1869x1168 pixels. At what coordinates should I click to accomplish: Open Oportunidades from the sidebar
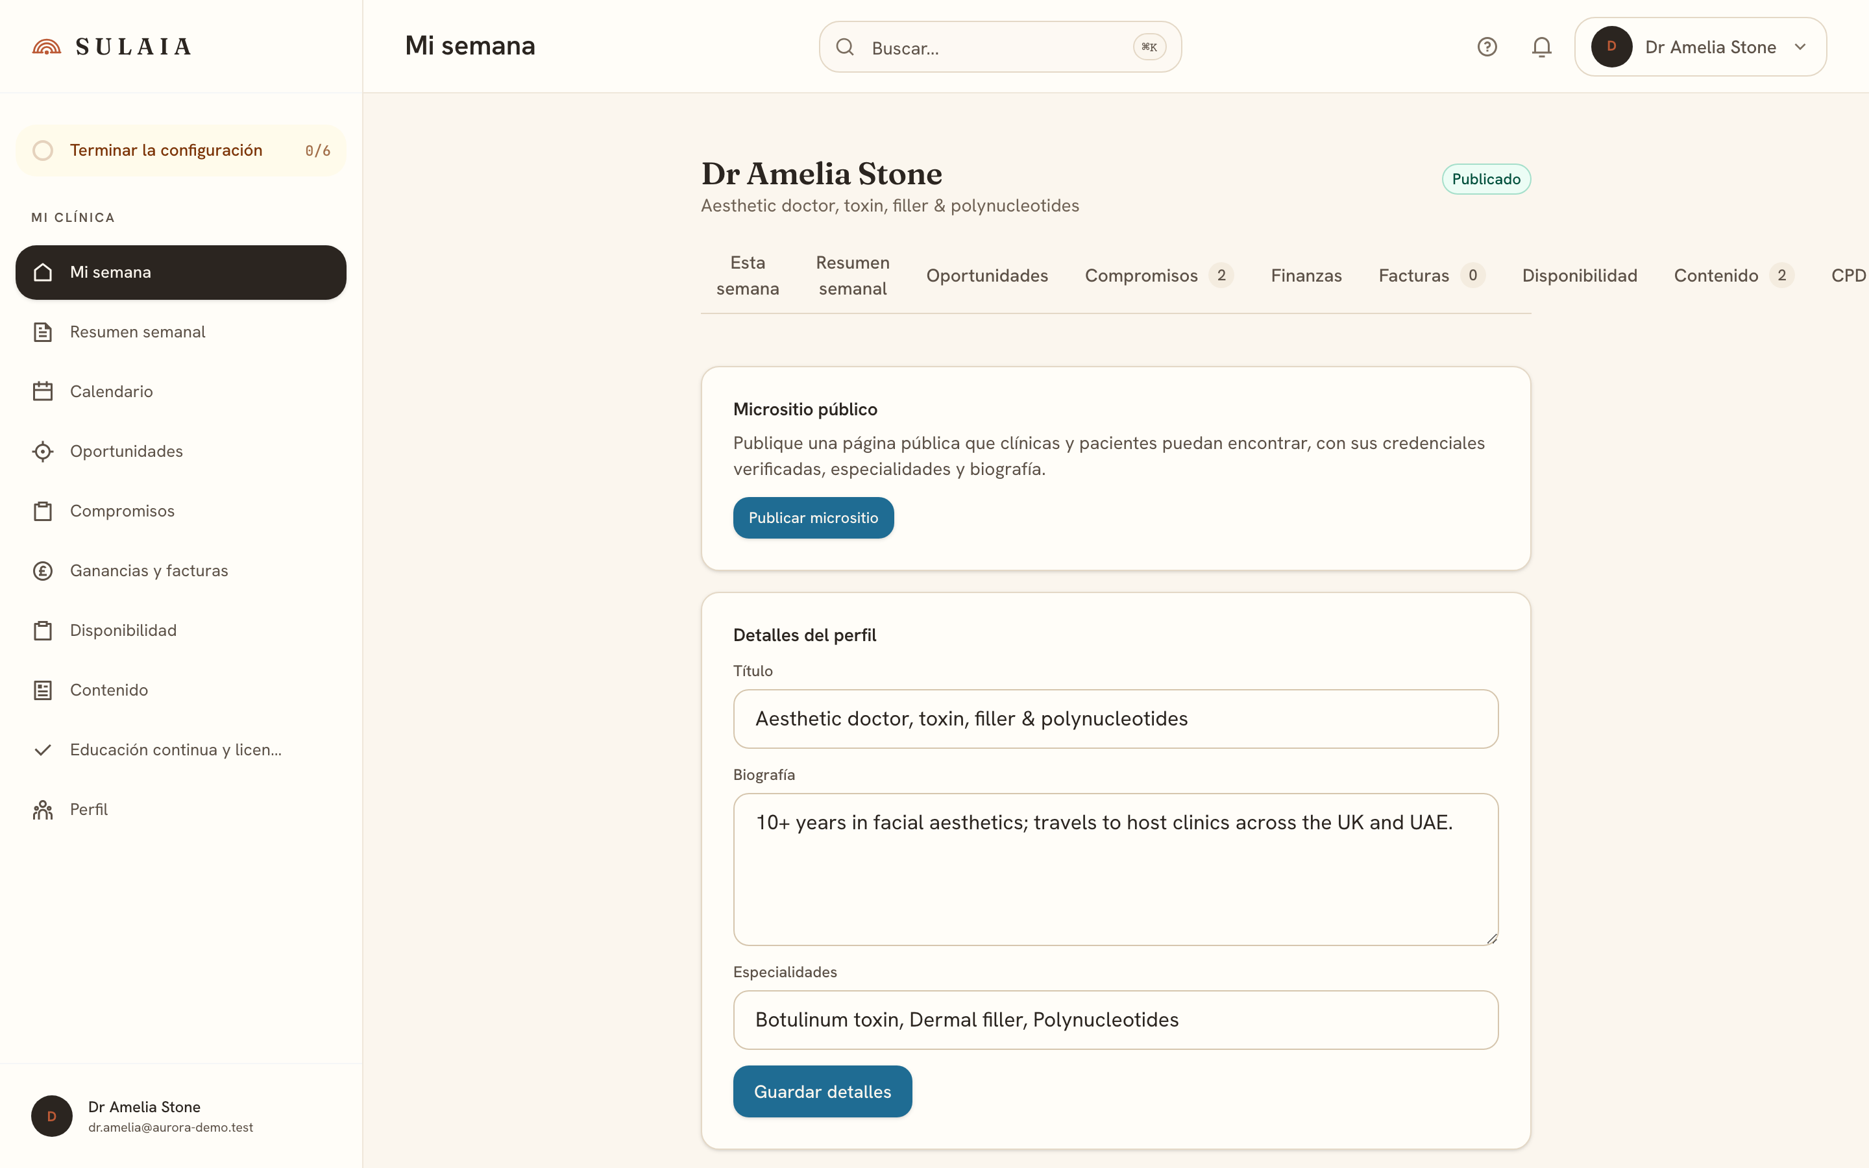[180, 451]
